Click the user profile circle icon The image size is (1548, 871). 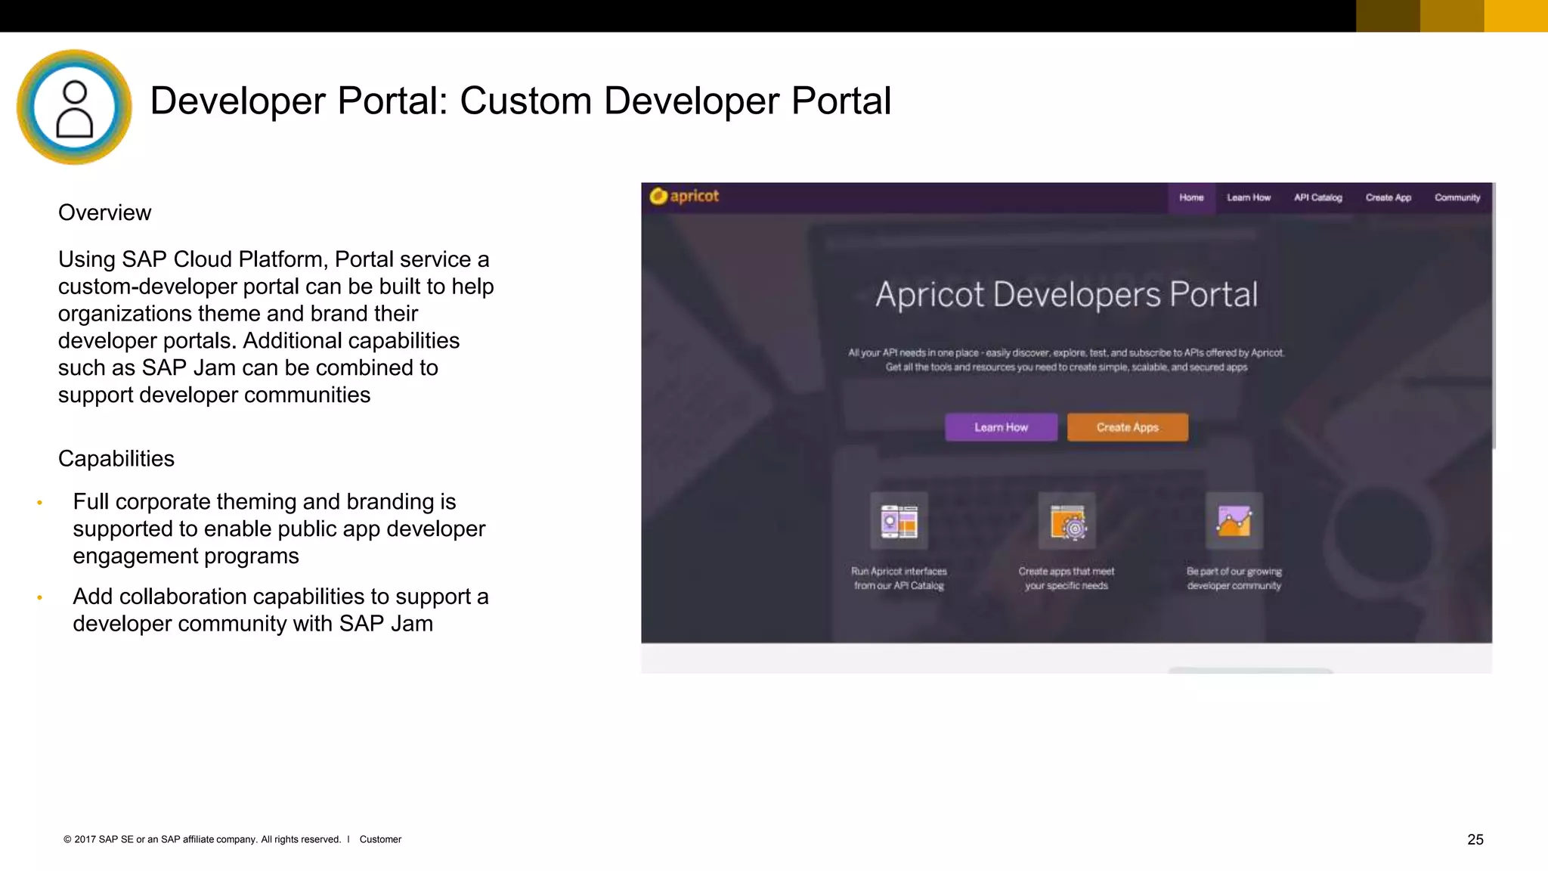click(x=74, y=107)
